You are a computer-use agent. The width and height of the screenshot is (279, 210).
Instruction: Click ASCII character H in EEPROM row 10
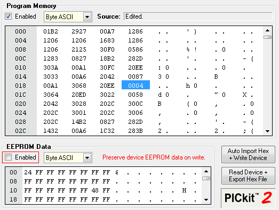pyautogui.click(x=184, y=190)
